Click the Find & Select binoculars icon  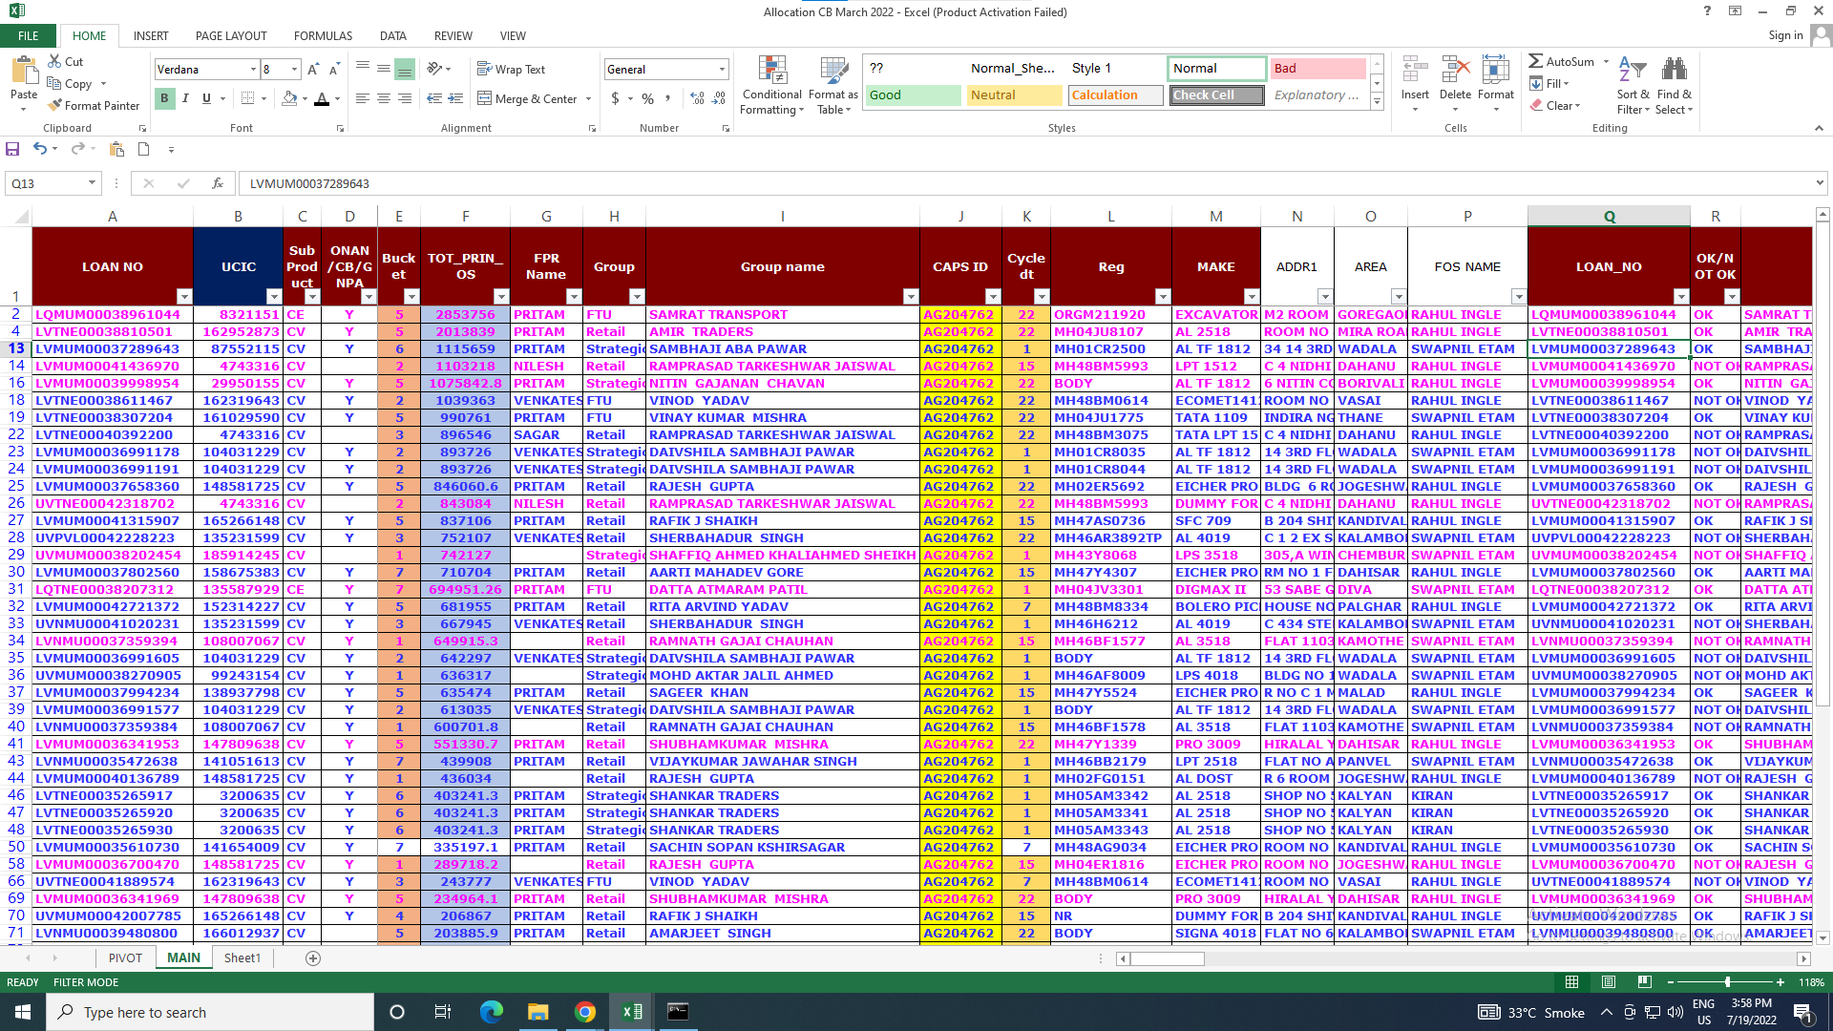pyautogui.click(x=1674, y=71)
